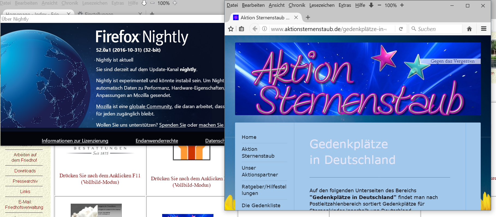
Task: Open downloads arrow in Sternenstaub window menu bar
Action: pos(371,5)
